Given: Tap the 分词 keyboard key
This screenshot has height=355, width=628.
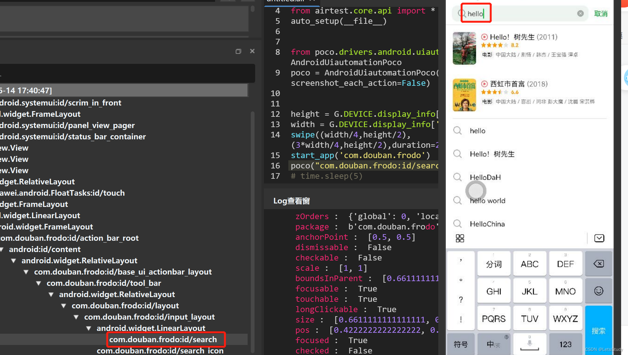Looking at the screenshot, I should pyautogui.click(x=494, y=264).
